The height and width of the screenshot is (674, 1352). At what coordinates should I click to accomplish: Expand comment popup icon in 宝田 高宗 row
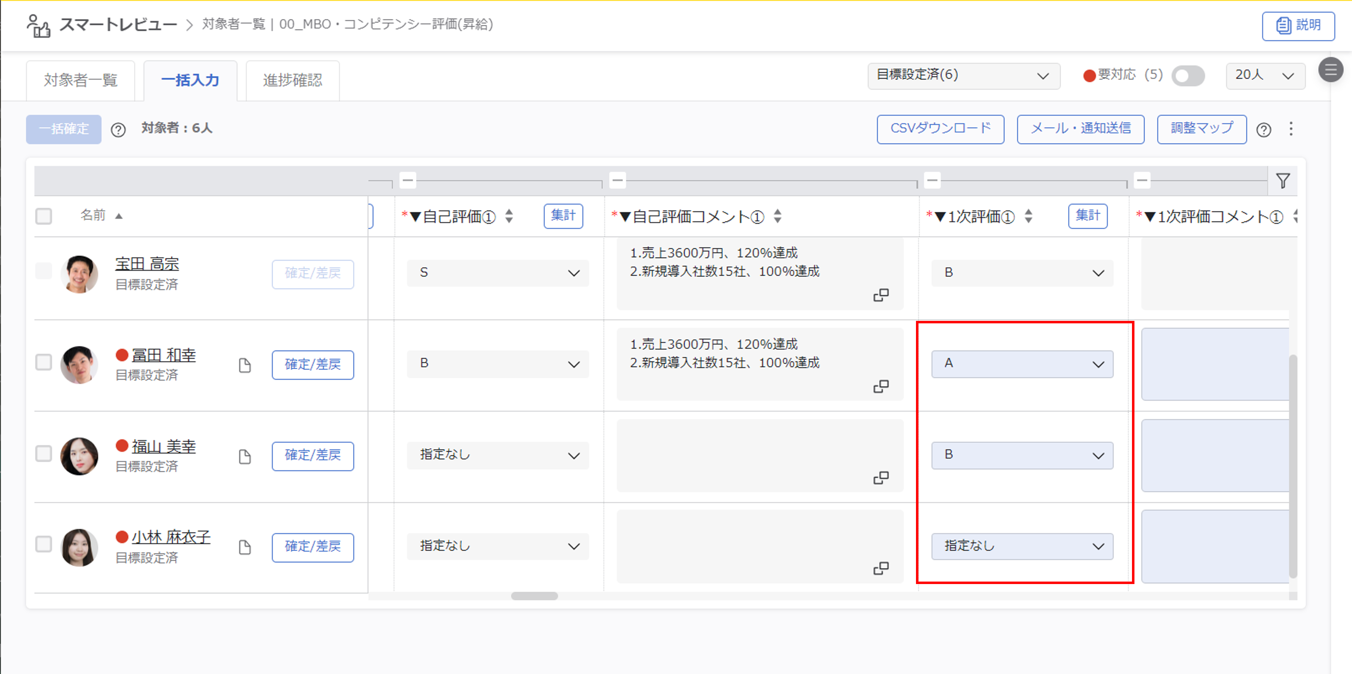881,295
